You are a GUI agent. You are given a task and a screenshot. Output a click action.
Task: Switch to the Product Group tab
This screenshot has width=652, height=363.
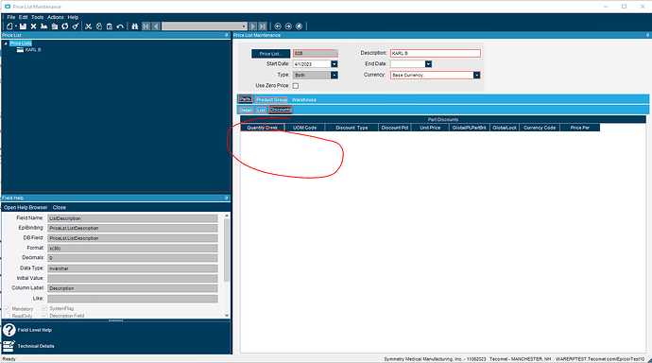(x=271, y=100)
